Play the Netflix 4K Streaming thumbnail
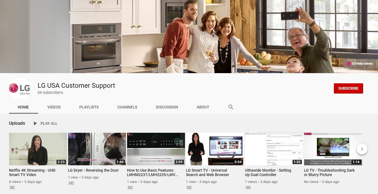 [x=38, y=149]
